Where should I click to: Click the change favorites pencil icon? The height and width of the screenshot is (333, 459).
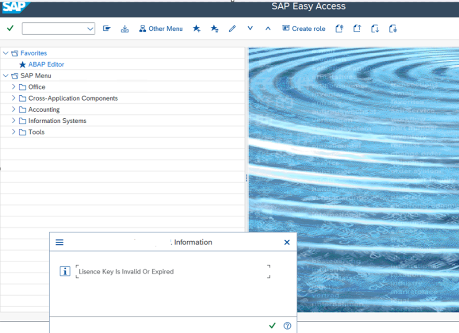(232, 29)
